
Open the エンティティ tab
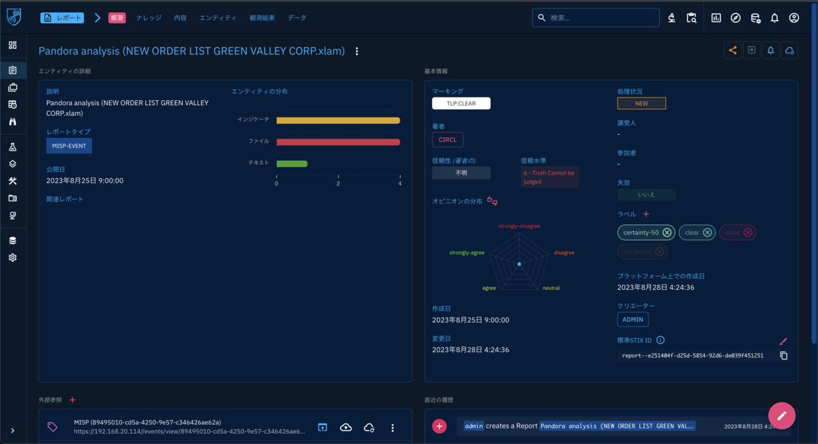tap(218, 18)
